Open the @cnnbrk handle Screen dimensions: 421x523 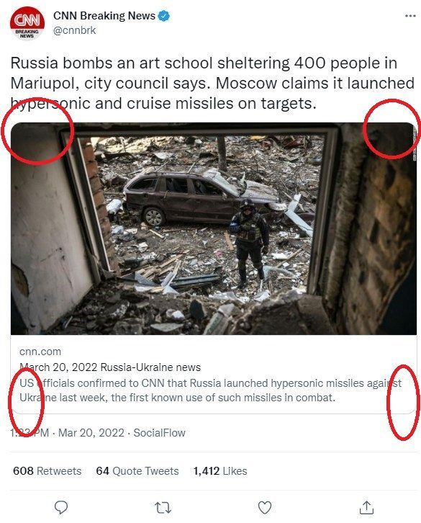74,30
